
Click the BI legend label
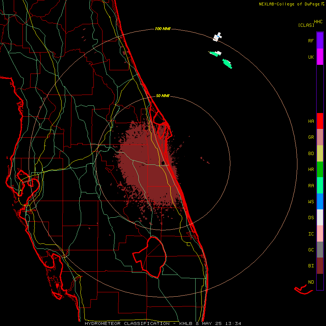pos(311,266)
